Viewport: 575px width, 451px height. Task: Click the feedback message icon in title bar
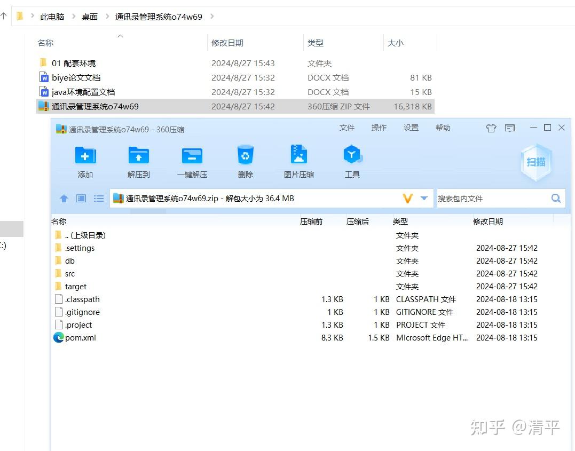click(510, 128)
